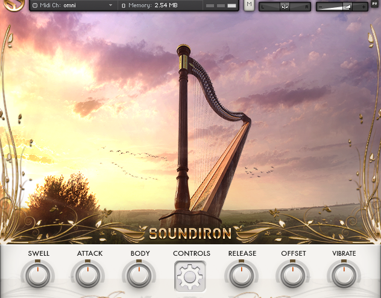
Task: Click the Release knob
Action: tap(241, 276)
